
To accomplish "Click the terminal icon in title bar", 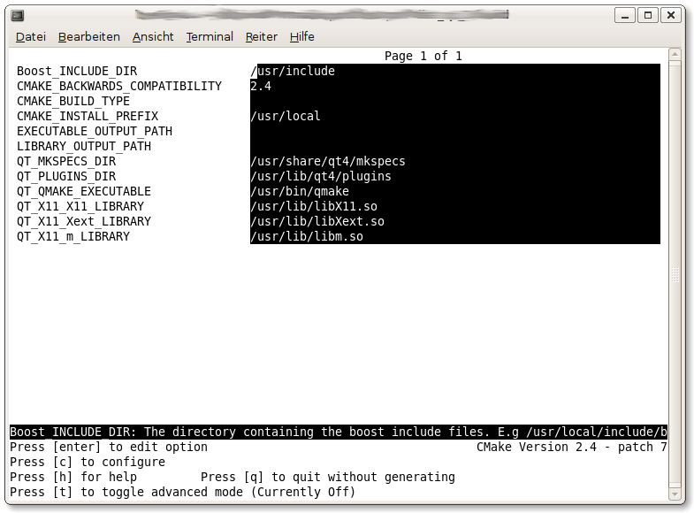I will click(x=18, y=15).
